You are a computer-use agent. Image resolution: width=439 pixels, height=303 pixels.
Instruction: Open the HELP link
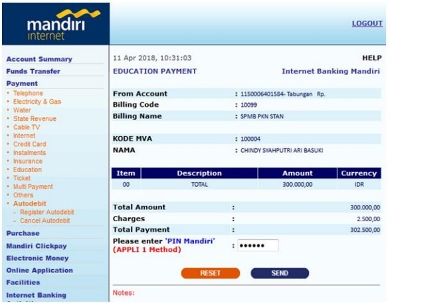coord(372,58)
